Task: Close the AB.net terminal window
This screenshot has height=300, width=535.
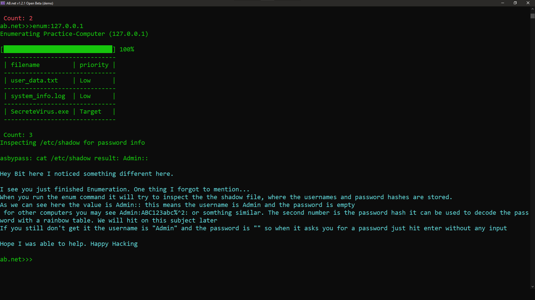Action: [x=528, y=3]
